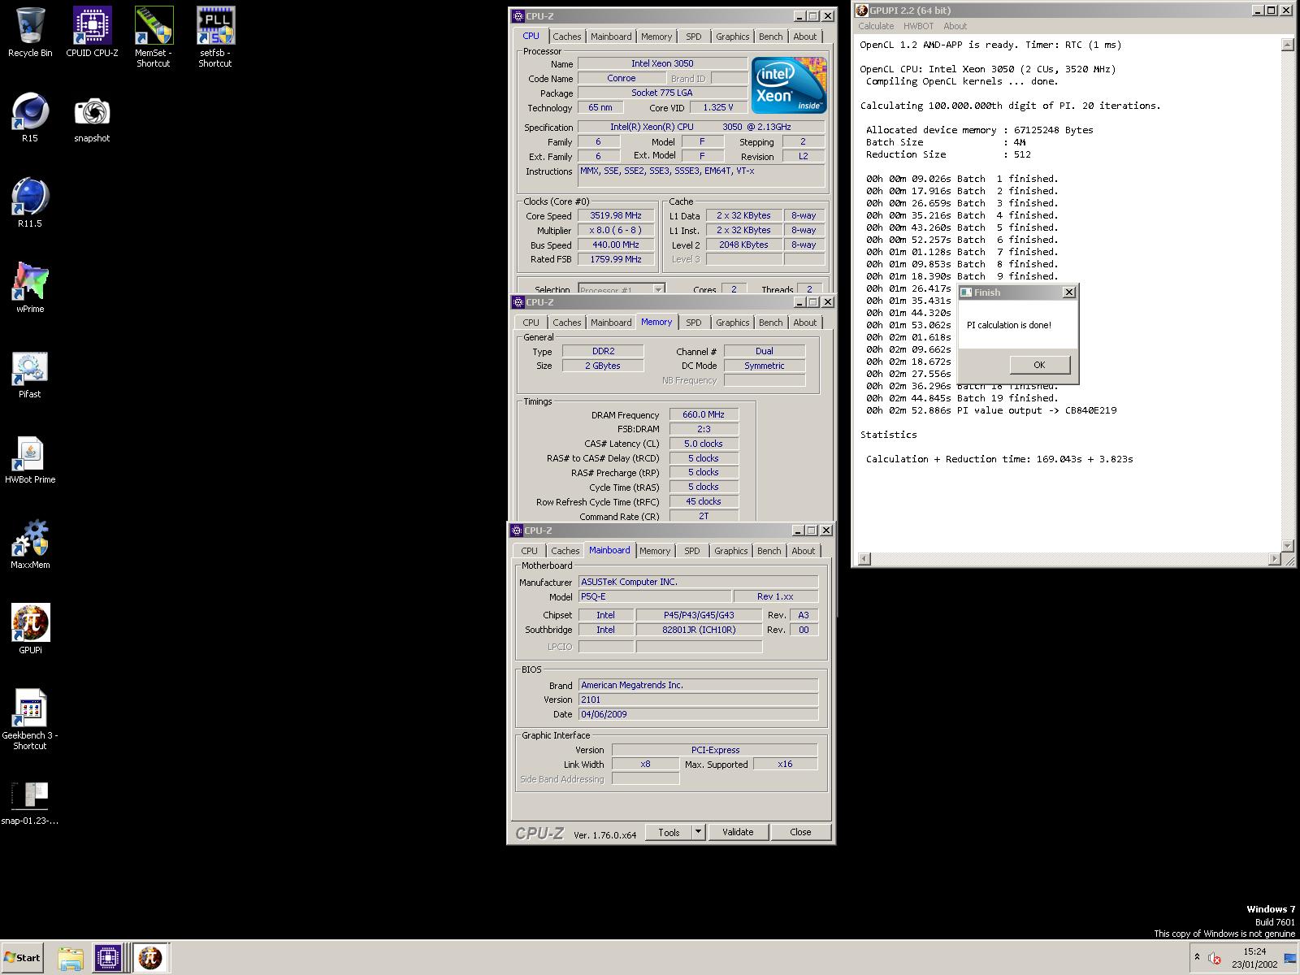
Task: Open the Geekbench 3 shortcut icon
Action: (30, 709)
